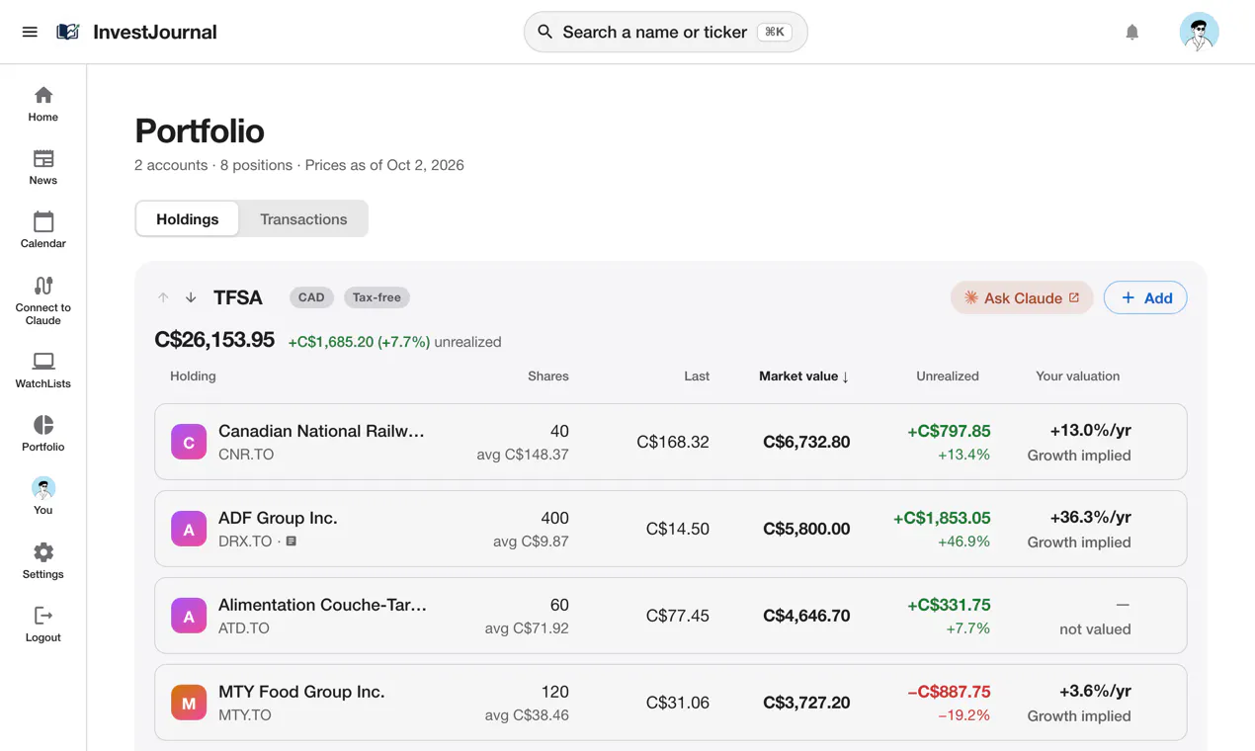Click the Your valuation column header
Image resolution: width=1255 pixels, height=751 pixels.
click(1077, 376)
